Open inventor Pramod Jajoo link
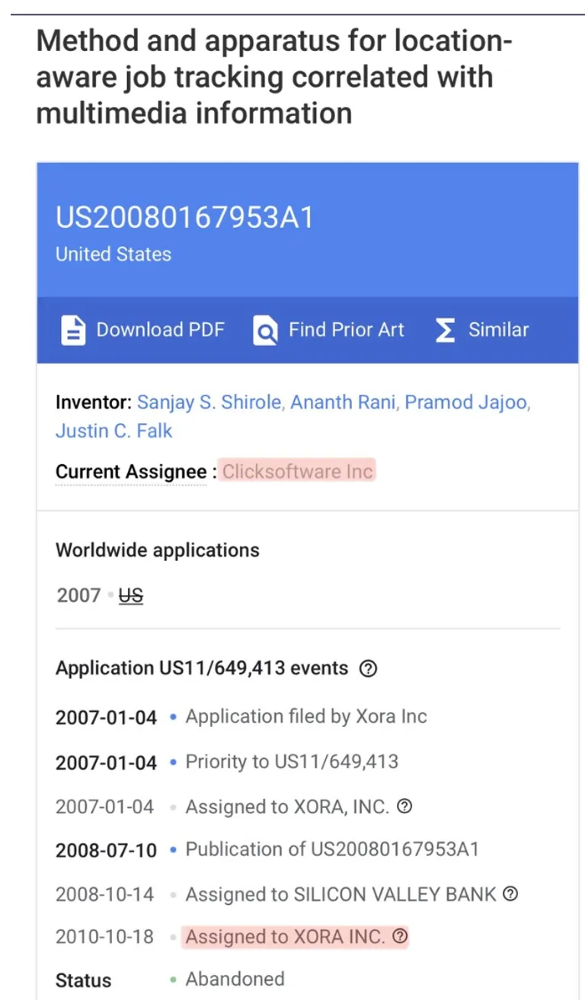This screenshot has height=1000, width=585. pos(465,402)
